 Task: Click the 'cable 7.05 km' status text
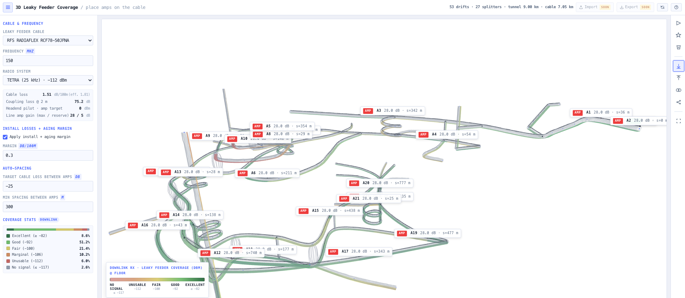[559, 7]
